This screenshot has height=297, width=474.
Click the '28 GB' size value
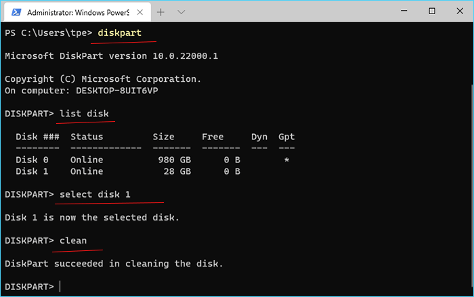pos(177,171)
